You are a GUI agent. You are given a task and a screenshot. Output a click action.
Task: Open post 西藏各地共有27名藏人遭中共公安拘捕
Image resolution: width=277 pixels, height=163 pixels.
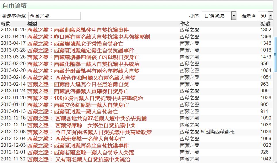point(87,119)
